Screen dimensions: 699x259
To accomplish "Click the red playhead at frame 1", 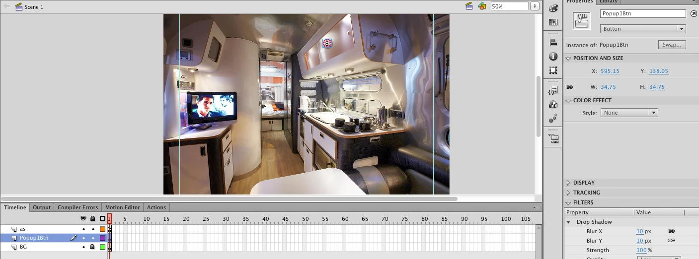I will click(109, 219).
